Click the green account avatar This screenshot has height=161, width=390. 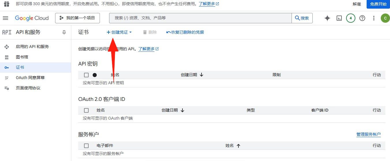pos(385,18)
